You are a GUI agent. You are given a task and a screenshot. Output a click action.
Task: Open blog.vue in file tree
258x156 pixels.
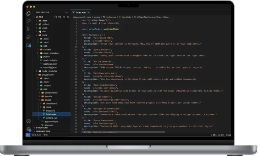point(50,111)
